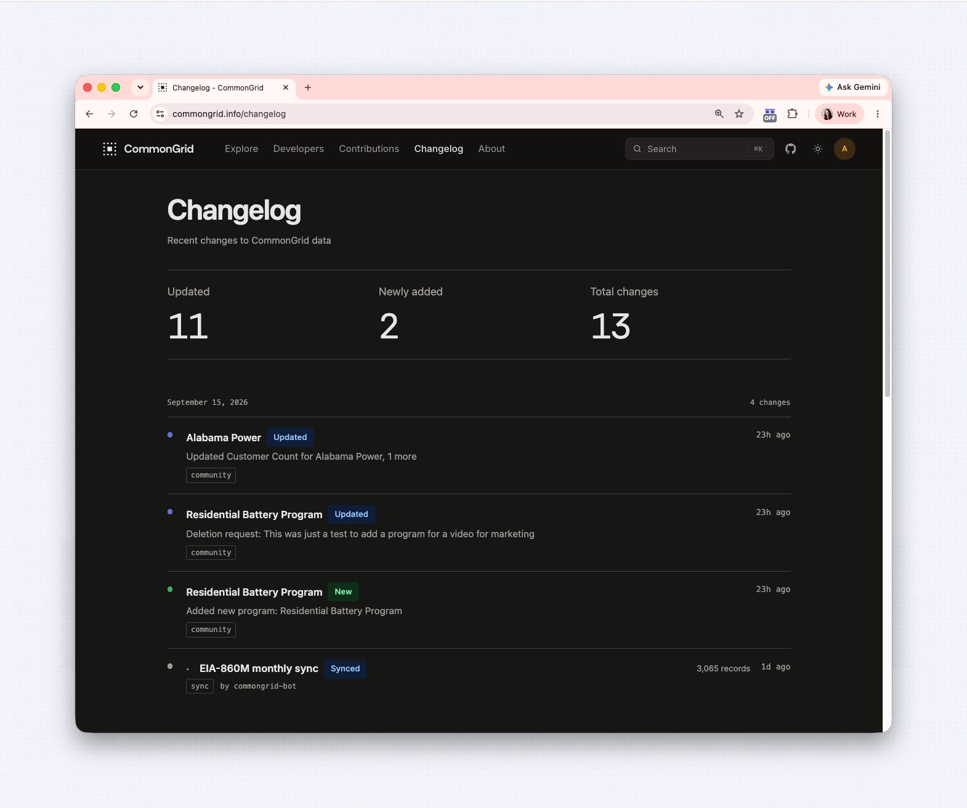The height and width of the screenshot is (808, 967).
Task: Go back with the browser back arrow
Action: click(90, 114)
